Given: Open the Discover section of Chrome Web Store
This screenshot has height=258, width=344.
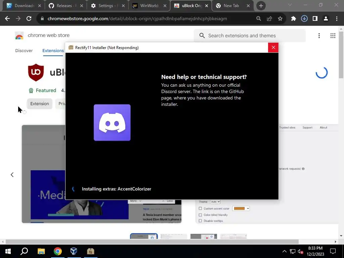Looking at the screenshot, I should click(24, 51).
